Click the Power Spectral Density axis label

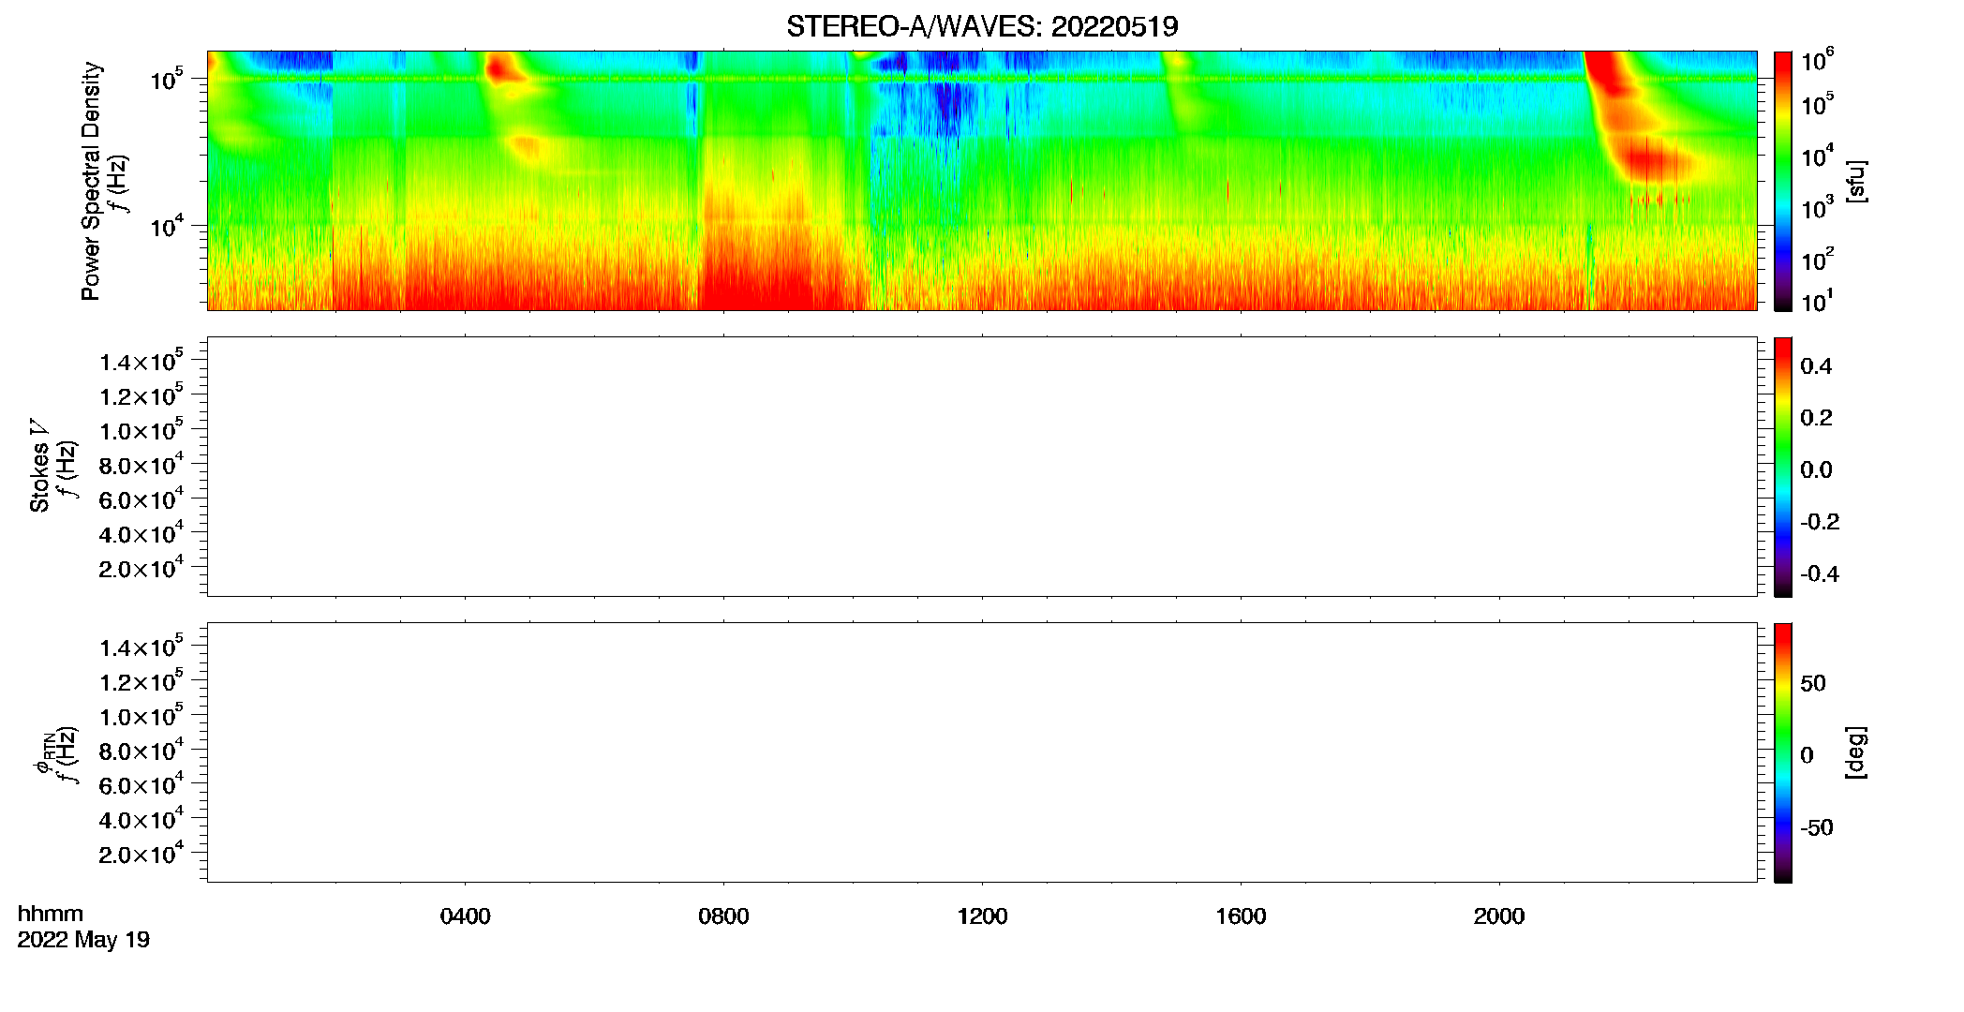point(91,181)
